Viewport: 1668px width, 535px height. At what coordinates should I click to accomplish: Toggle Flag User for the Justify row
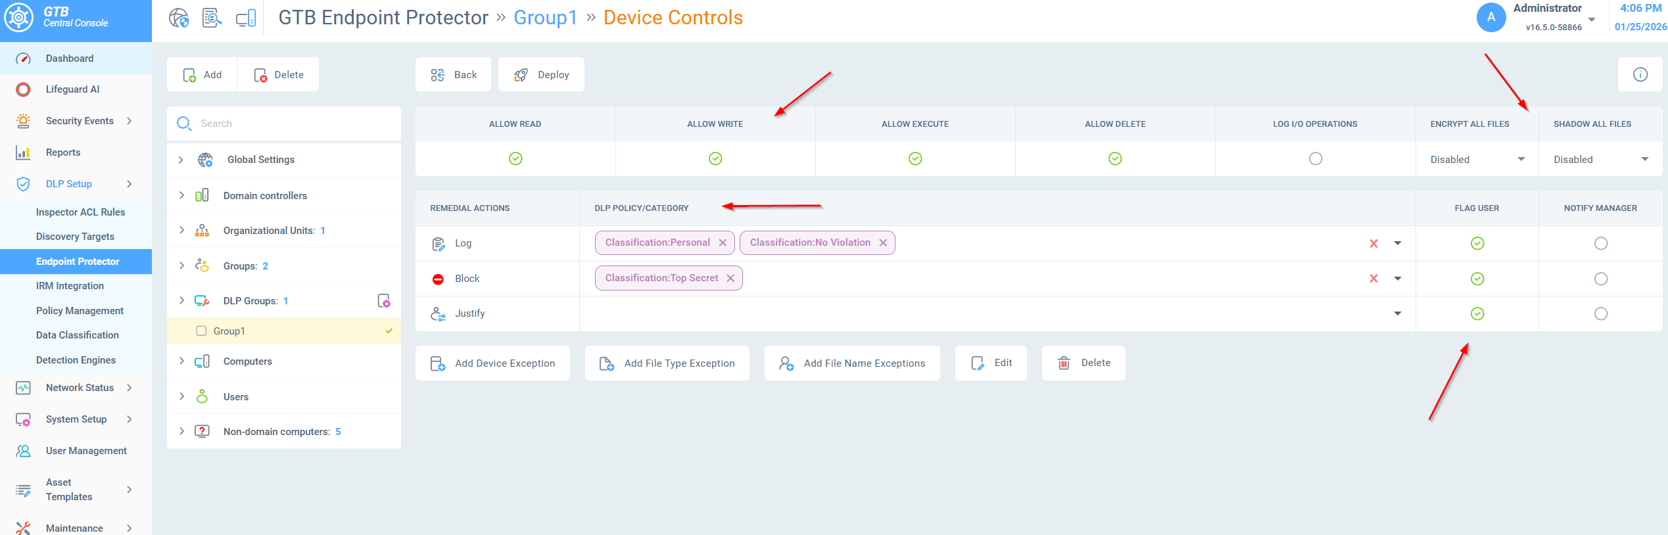1477,314
